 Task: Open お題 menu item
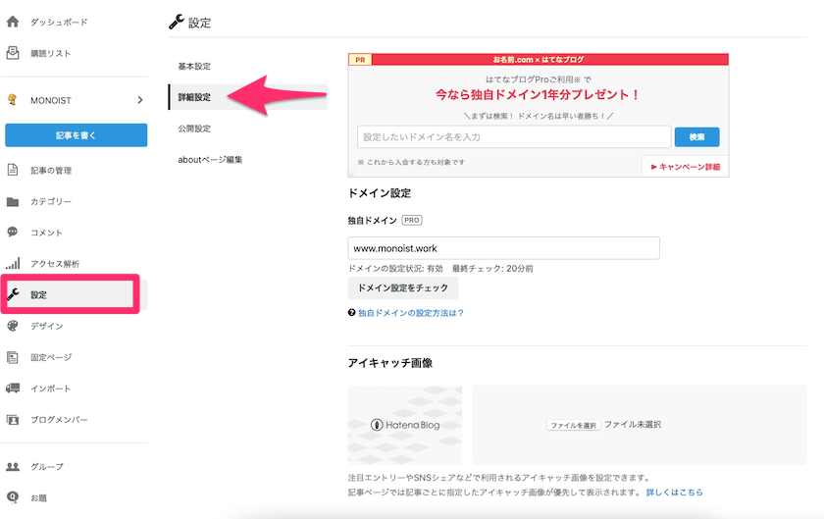(x=38, y=498)
